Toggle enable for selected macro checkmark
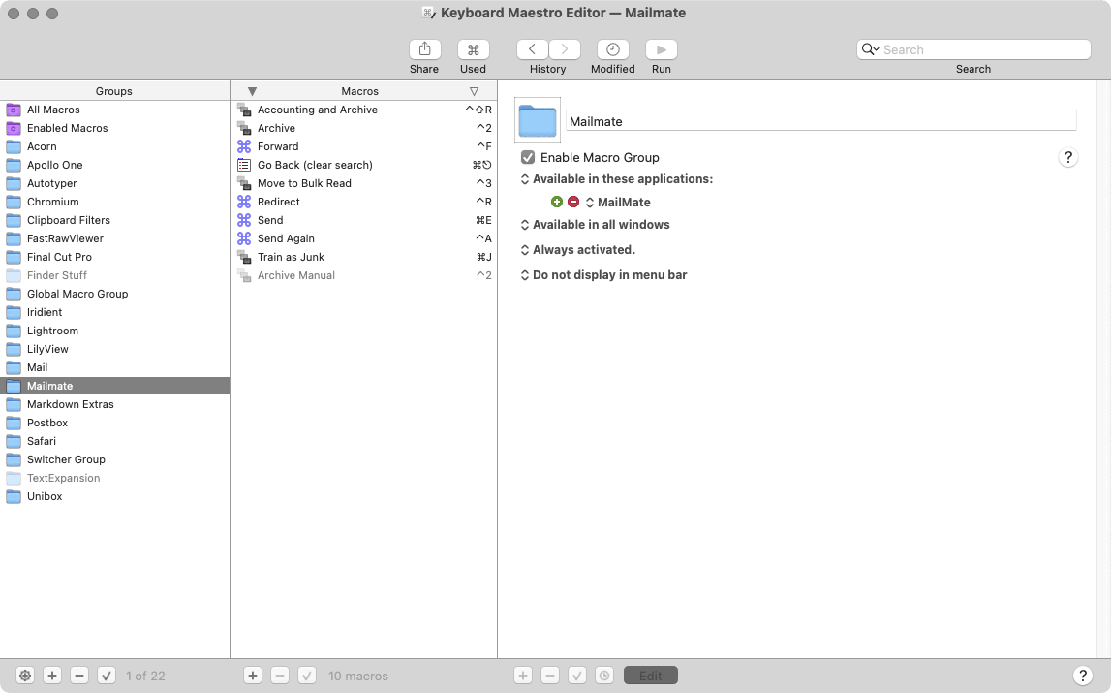The image size is (1111, 693). [307, 676]
